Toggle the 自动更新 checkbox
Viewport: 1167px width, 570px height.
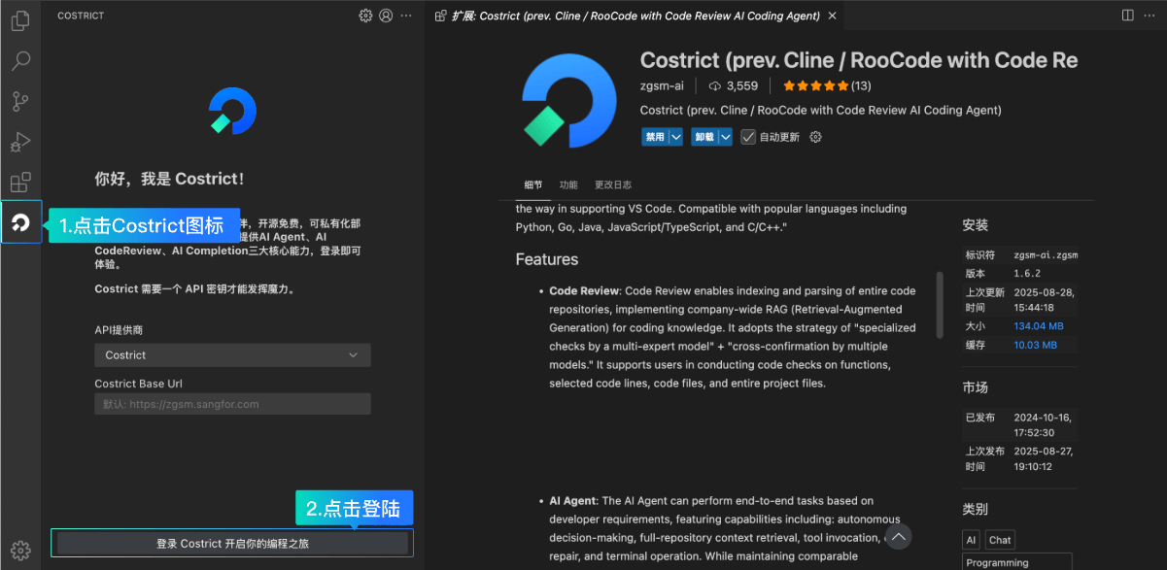pos(748,137)
